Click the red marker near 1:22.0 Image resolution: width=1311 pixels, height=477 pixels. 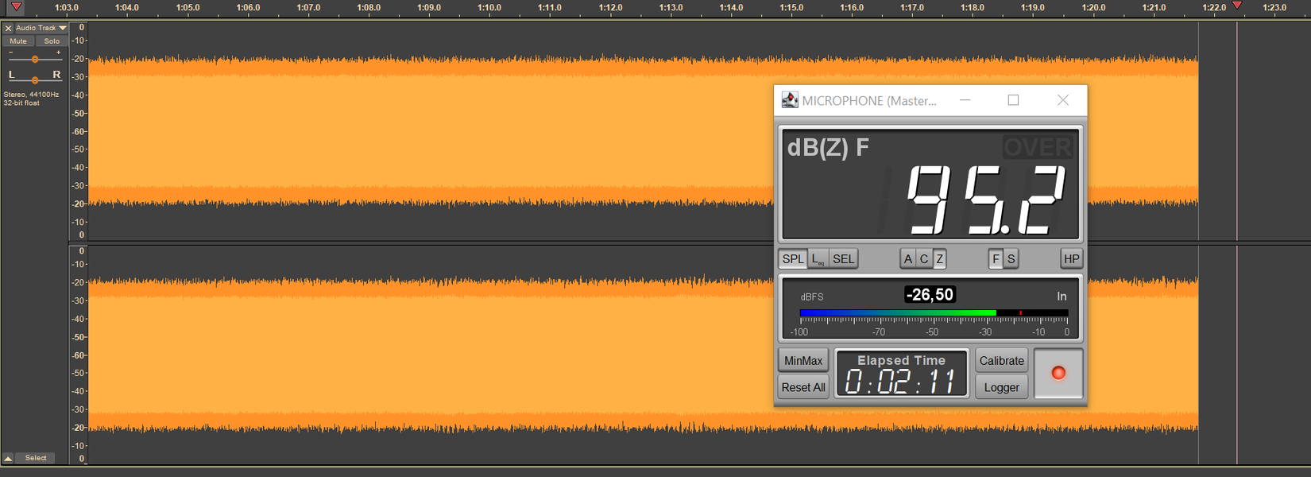pos(1237,6)
